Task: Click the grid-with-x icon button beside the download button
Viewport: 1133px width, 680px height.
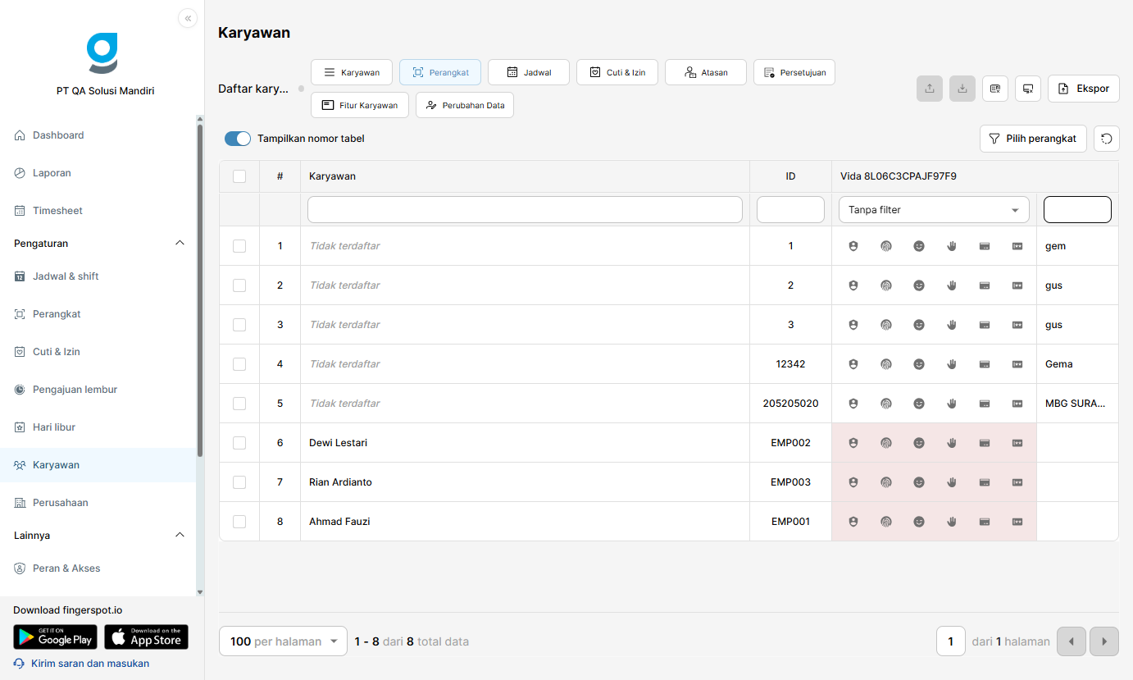Action: tap(995, 89)
